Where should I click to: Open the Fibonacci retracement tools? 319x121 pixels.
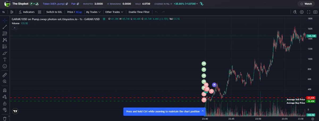[5, 34]
